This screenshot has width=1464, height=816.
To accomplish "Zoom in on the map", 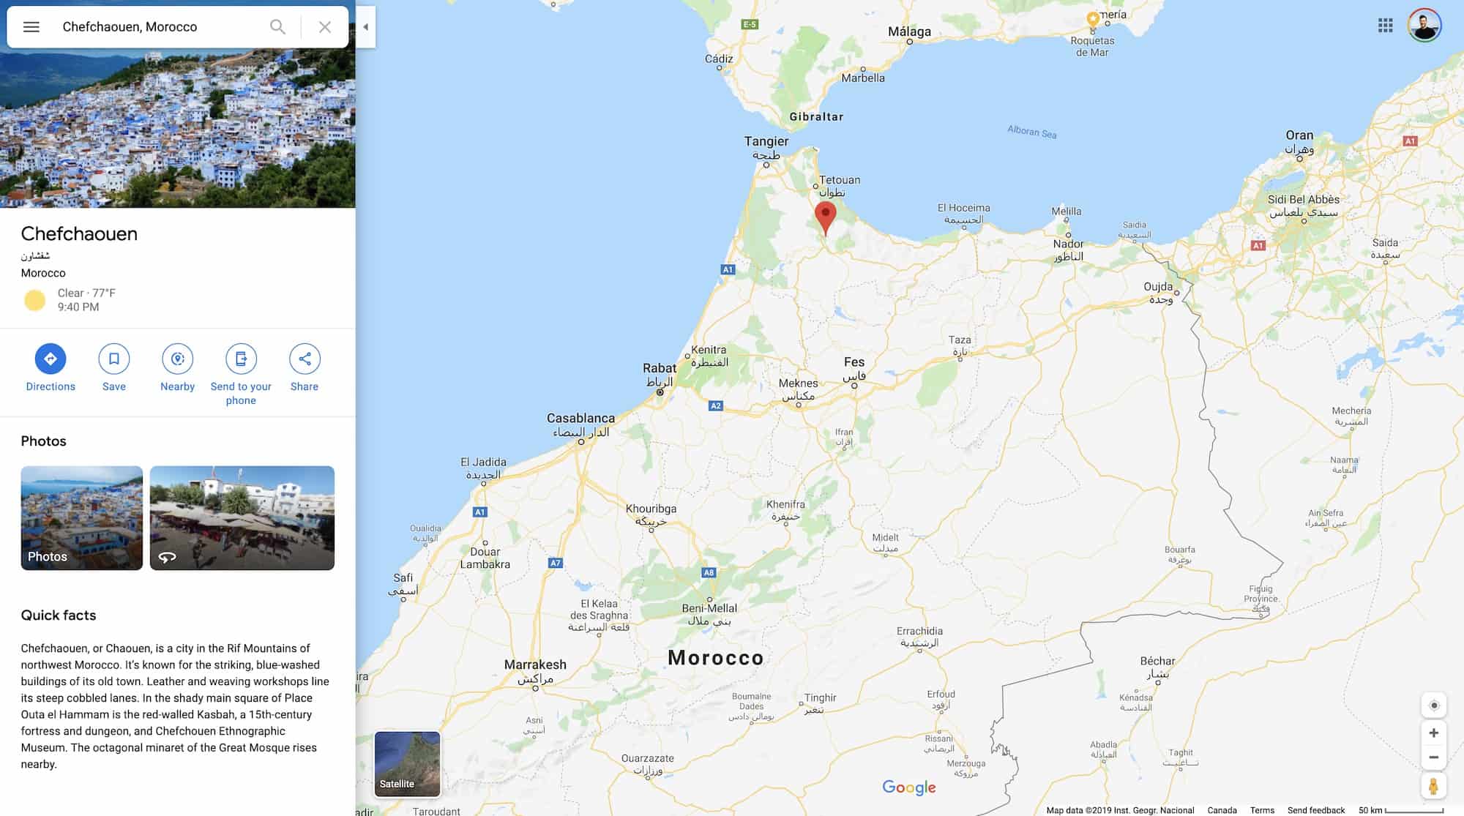I will point(1434,733).
